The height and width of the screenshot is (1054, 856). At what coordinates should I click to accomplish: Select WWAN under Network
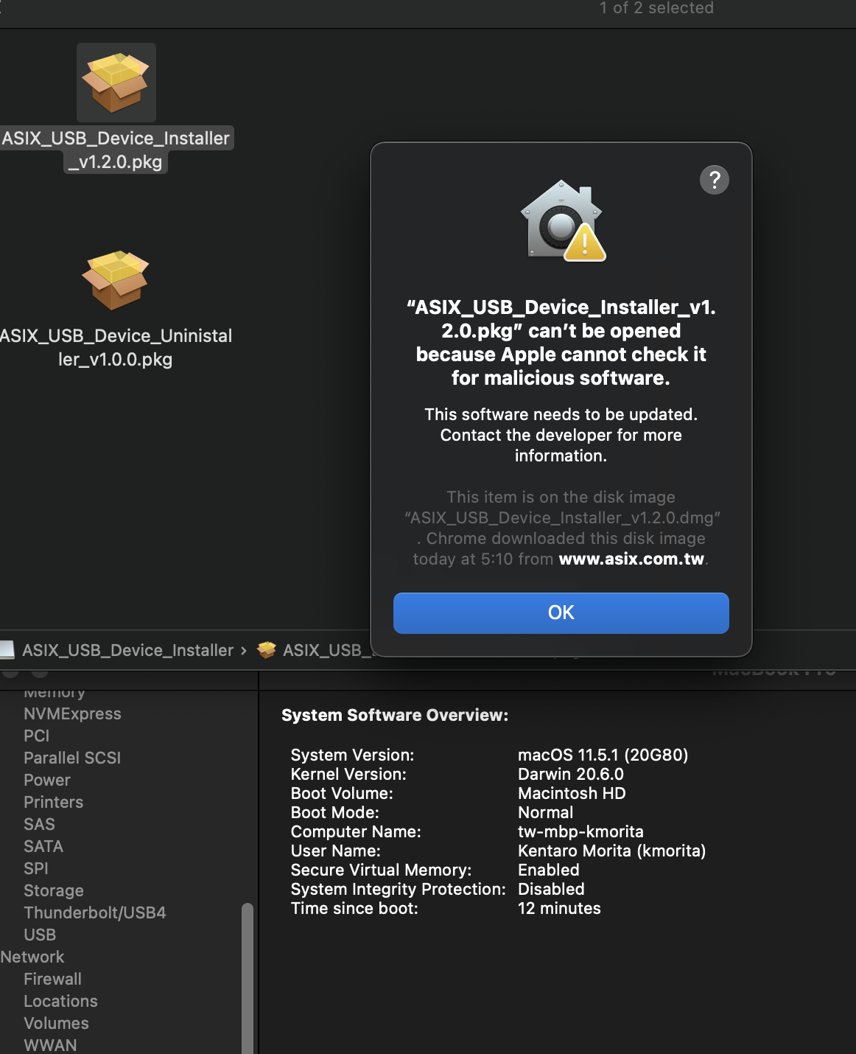click(x=50, y=1045)
